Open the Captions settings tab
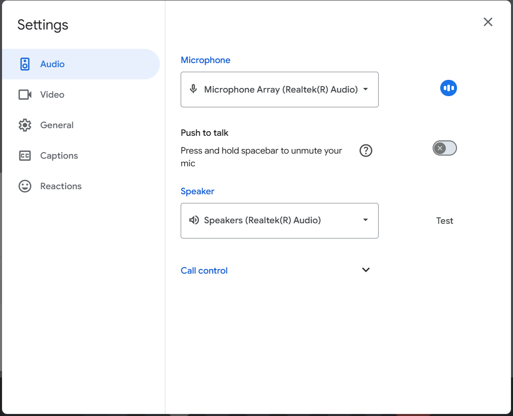 59,156
